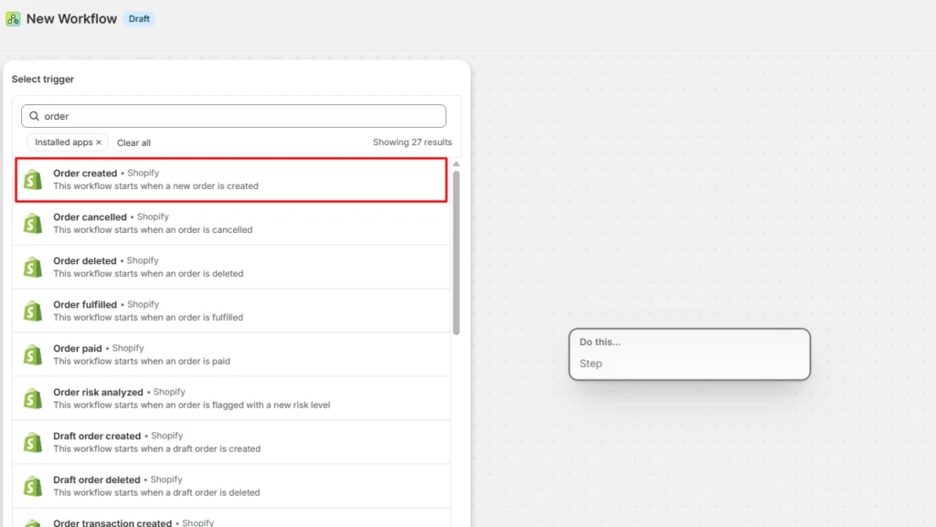Click the Shopify Flow workflow icon beside New Workflow
The height and width of the screenshot is (527, 936).
13,19
